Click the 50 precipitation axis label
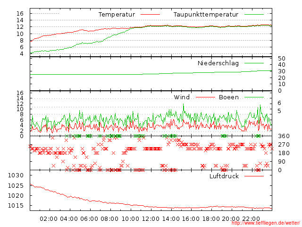The height and width of the screenshot is (227, 302). point(282,59)
